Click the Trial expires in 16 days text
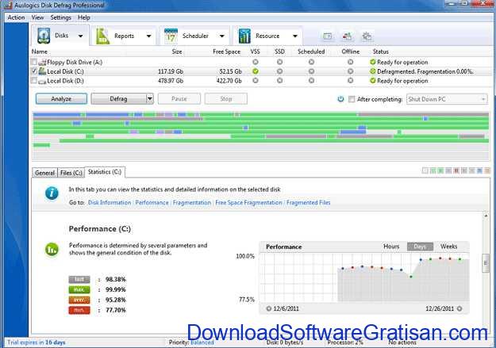 (36, 342)
